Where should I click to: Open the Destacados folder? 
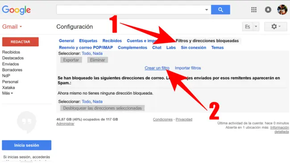(x=13, y=58)
